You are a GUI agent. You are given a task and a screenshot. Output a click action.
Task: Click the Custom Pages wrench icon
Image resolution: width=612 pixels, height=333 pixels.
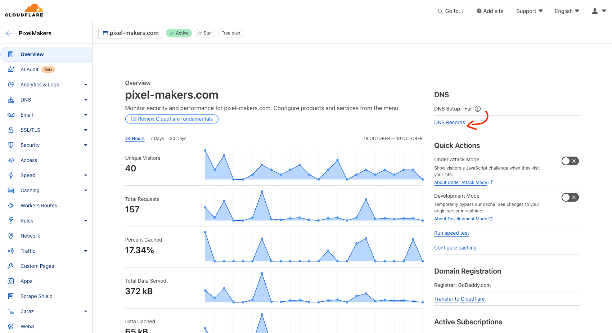(x=11, y=266)
